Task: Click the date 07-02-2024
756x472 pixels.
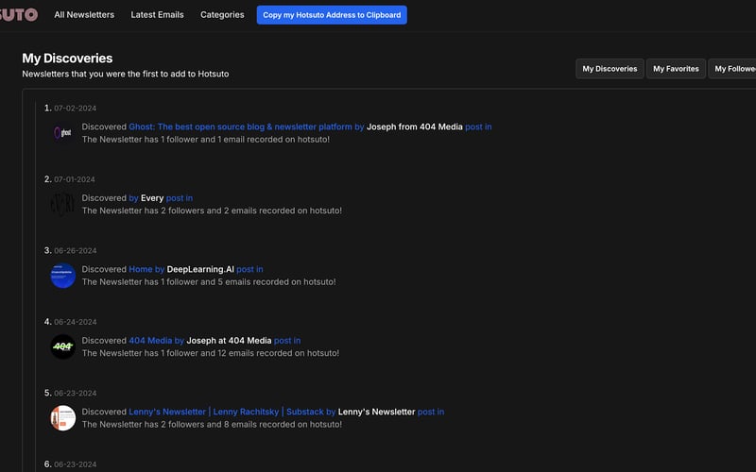Action: 76,109
